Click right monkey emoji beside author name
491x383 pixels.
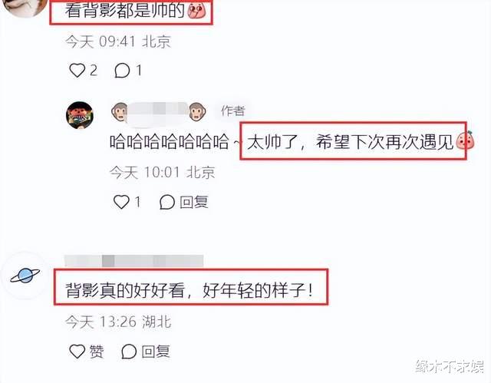pyautogui.click(x=197, y=112)
